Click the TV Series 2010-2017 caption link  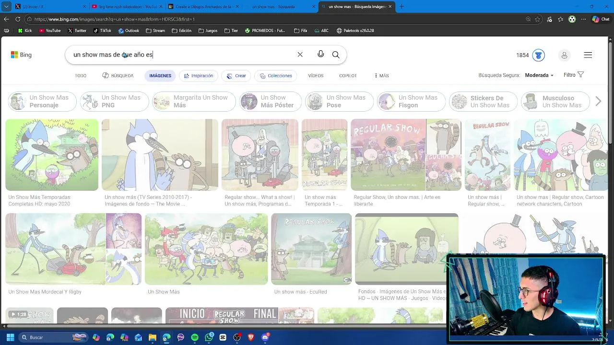148,200
